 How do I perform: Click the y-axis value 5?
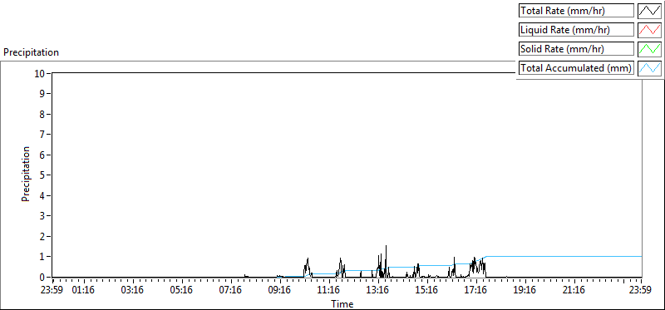[43, 175]
